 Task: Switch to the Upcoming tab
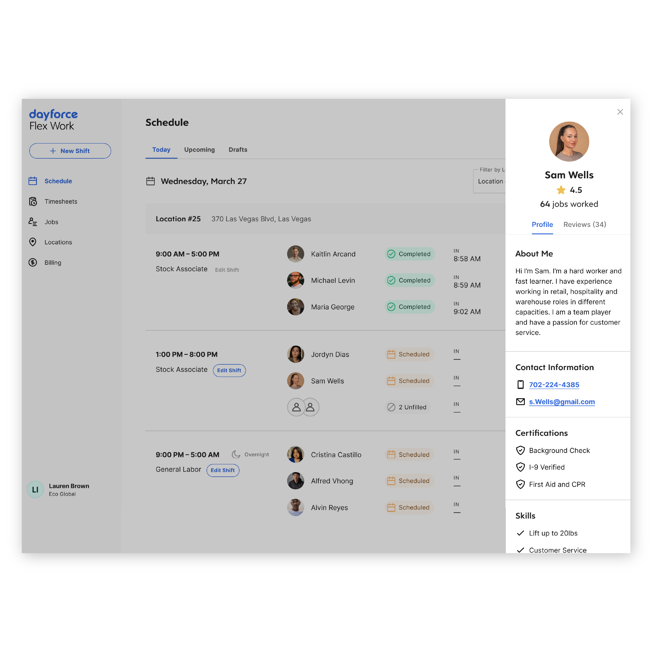(x=199, y=150)
